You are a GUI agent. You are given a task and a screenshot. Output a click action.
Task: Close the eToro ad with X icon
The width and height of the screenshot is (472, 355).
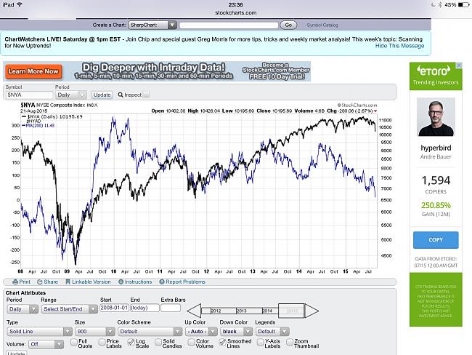pos(459,65)
